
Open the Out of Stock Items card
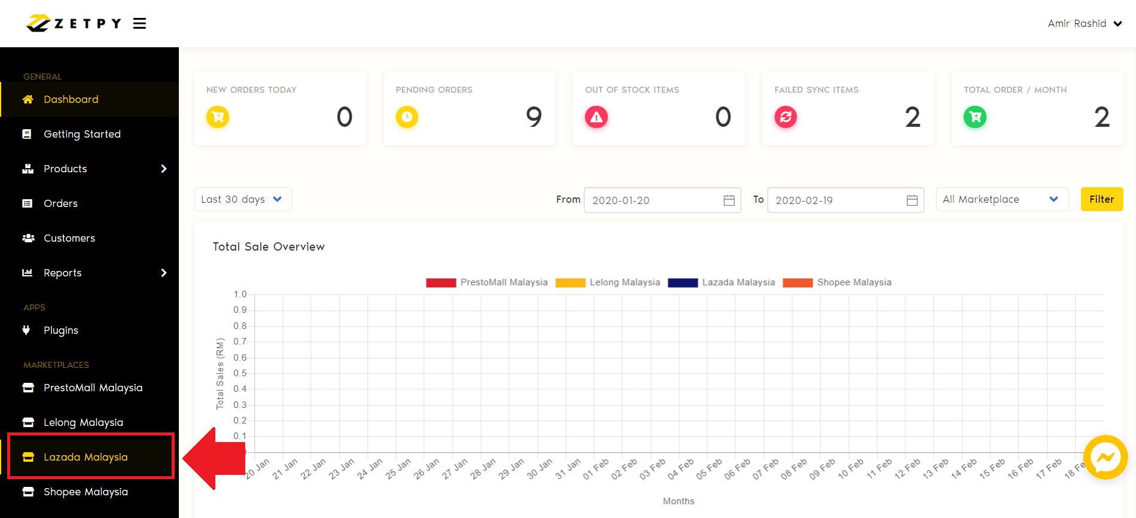point(659,108)
